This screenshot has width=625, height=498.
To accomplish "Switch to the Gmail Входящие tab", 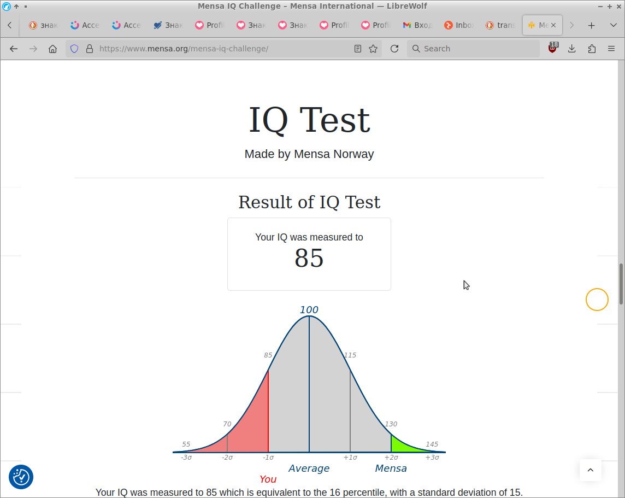I will (x=418, y=25).
